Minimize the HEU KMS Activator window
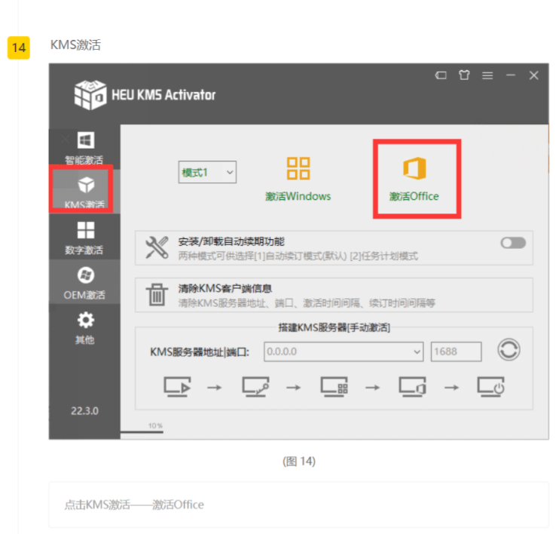Image resolution: width=556 pixels, height=534 pixels. coord(511,75)
